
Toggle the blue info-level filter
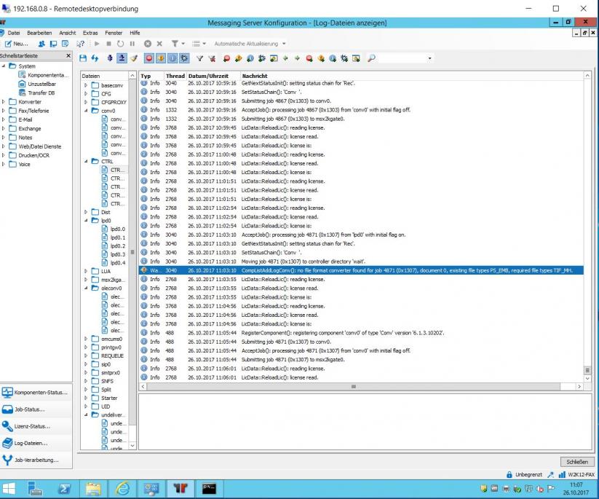point(171,57)
